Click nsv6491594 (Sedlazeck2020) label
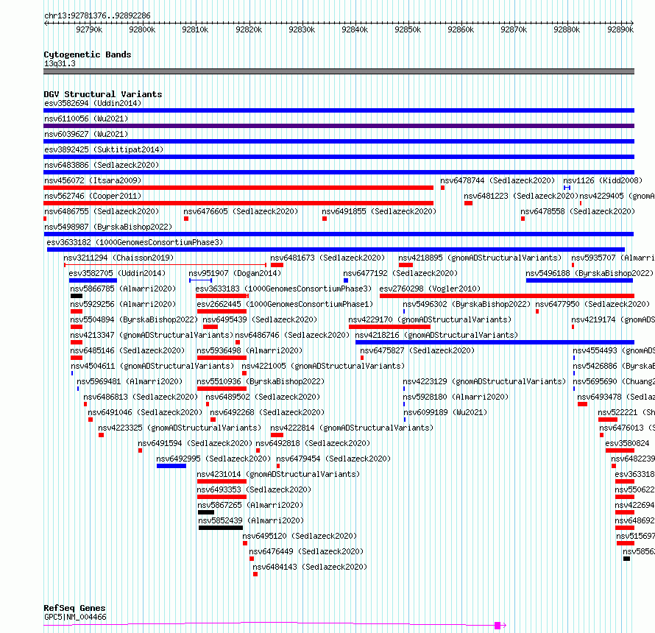Image resolution: width=655 pixels, height=633 pixels. [x=195, y=443]
